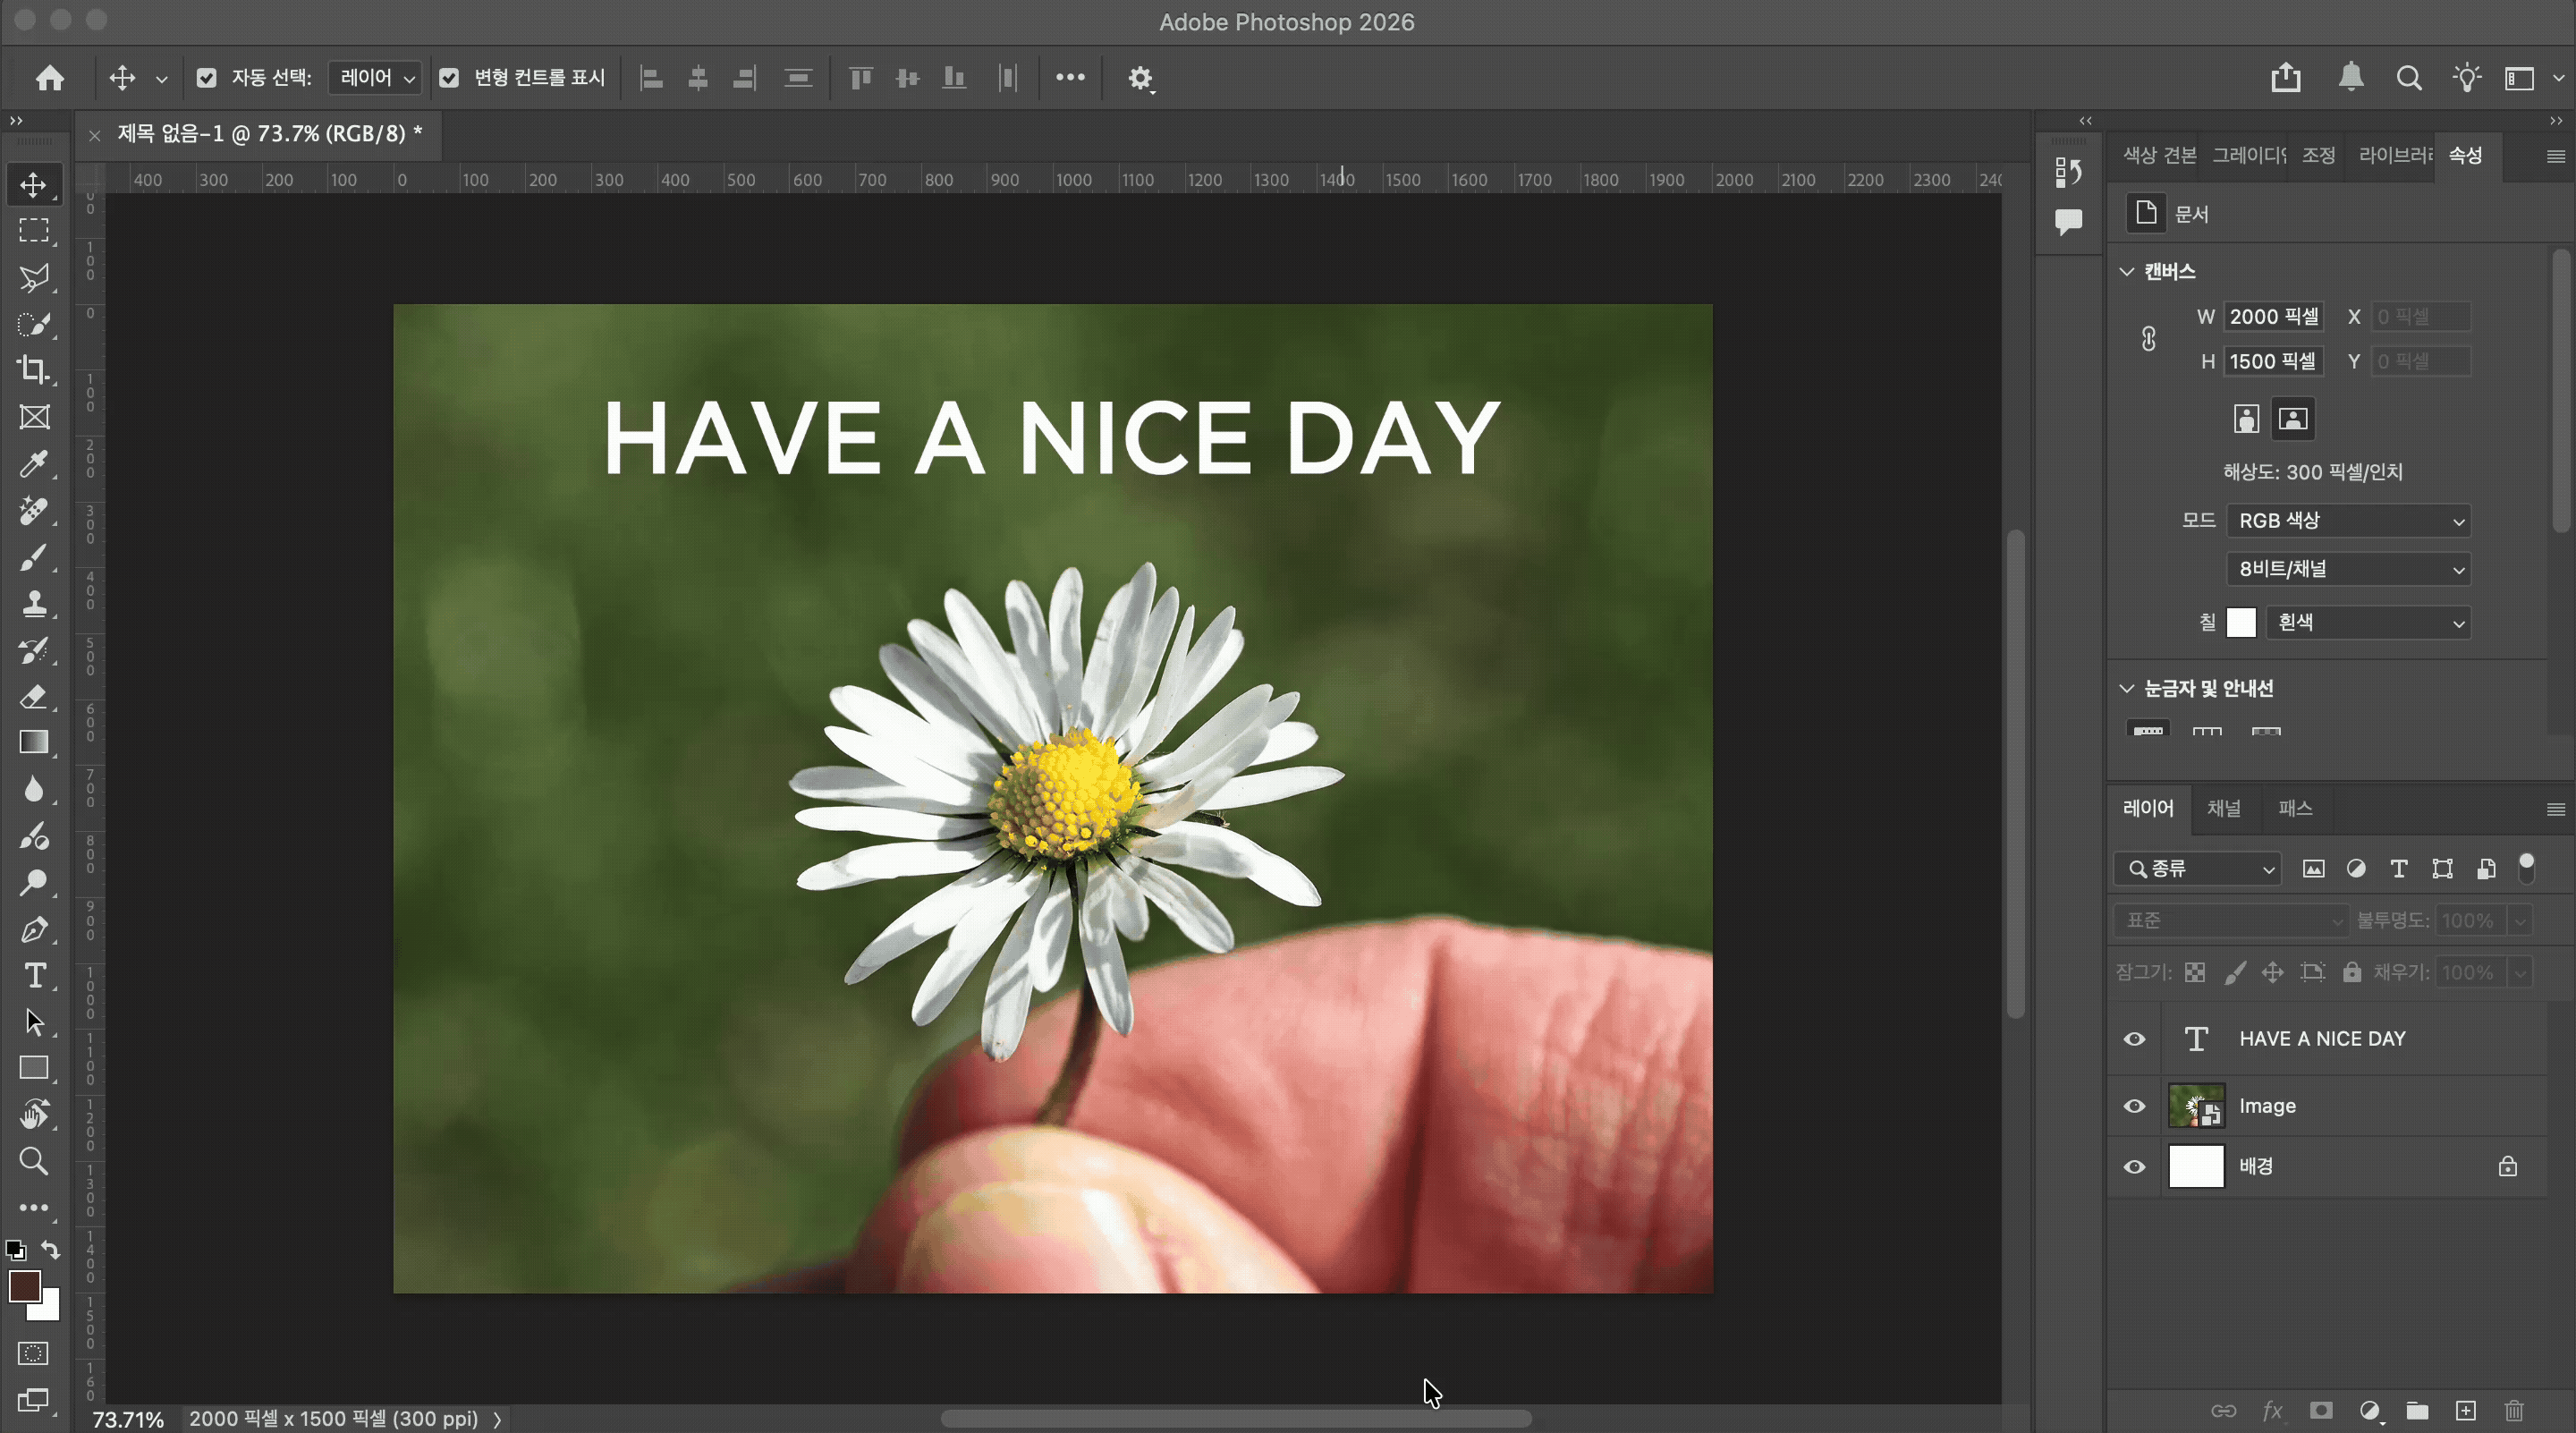Select the Path Selection tool

point(34,1021)
